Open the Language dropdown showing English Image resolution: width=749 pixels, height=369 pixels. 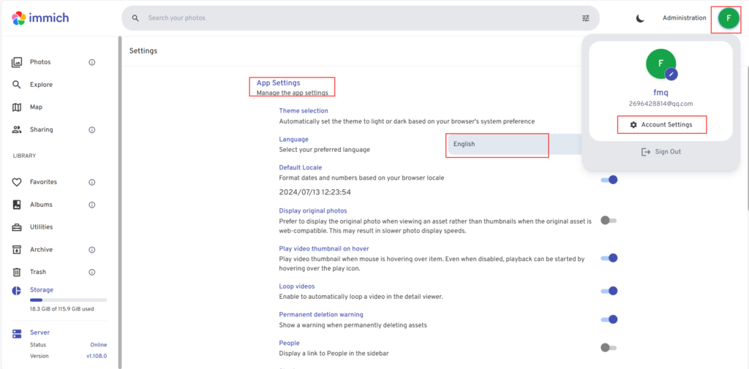click(x=497, y=145)
